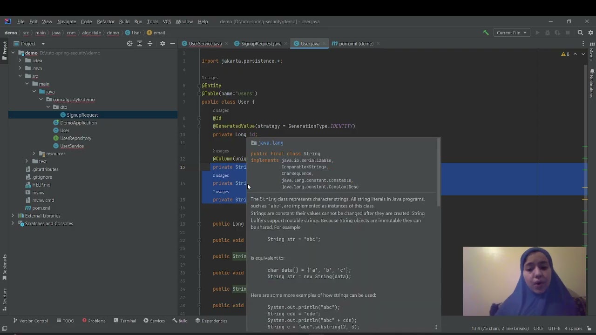Open the VCS menu
596x335 pixels.
167,21
